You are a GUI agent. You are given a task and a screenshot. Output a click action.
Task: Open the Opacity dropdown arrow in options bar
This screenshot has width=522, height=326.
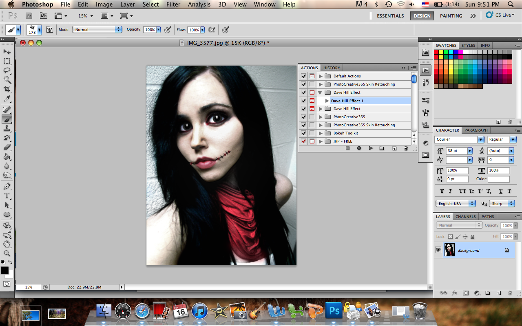tap(158, 29)
